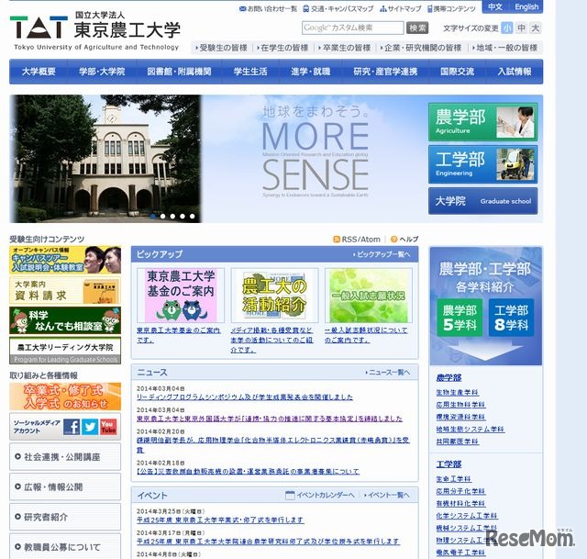Open the リーディング大学院 program banner

[65, 351]
